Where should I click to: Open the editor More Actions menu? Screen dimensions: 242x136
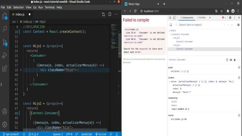click(x=116, y=14)
